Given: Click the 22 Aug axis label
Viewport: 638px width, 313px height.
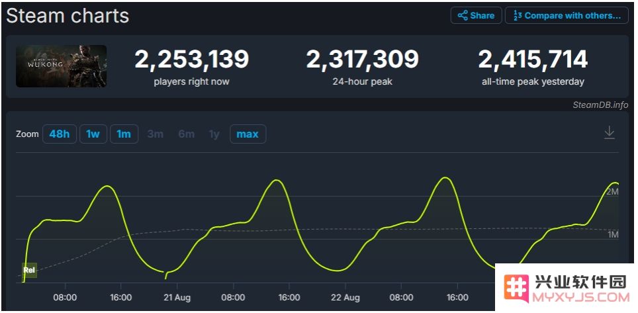Looking at the screenshot, I should [345, 298].
